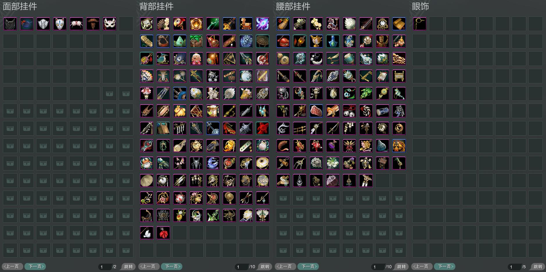The width and height of the screenshot is (546, 272).
Task: Go to next page of 背部挂件
Action: [172, 266]
